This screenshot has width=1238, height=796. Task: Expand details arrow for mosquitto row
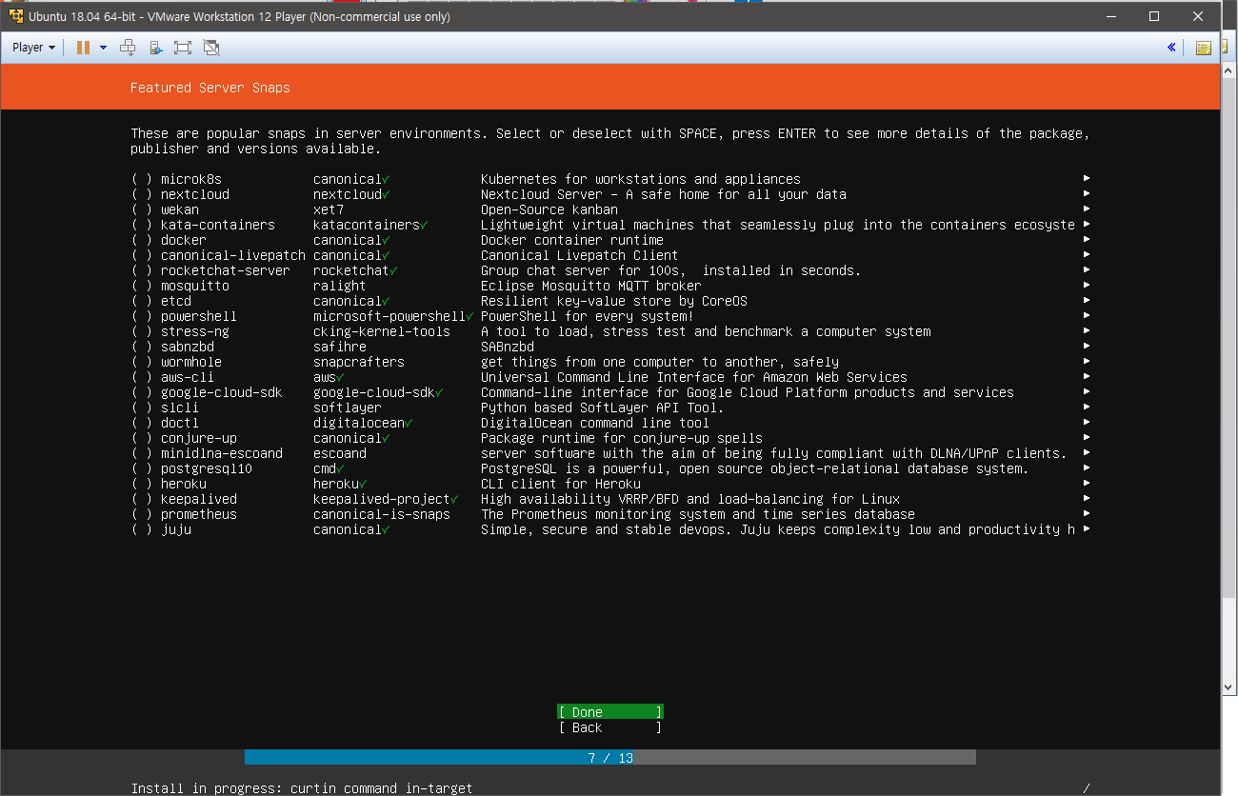(1087, 286)
